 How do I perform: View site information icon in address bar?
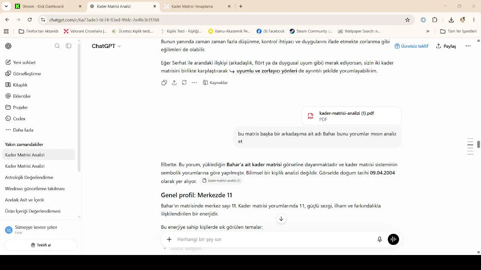43,20
